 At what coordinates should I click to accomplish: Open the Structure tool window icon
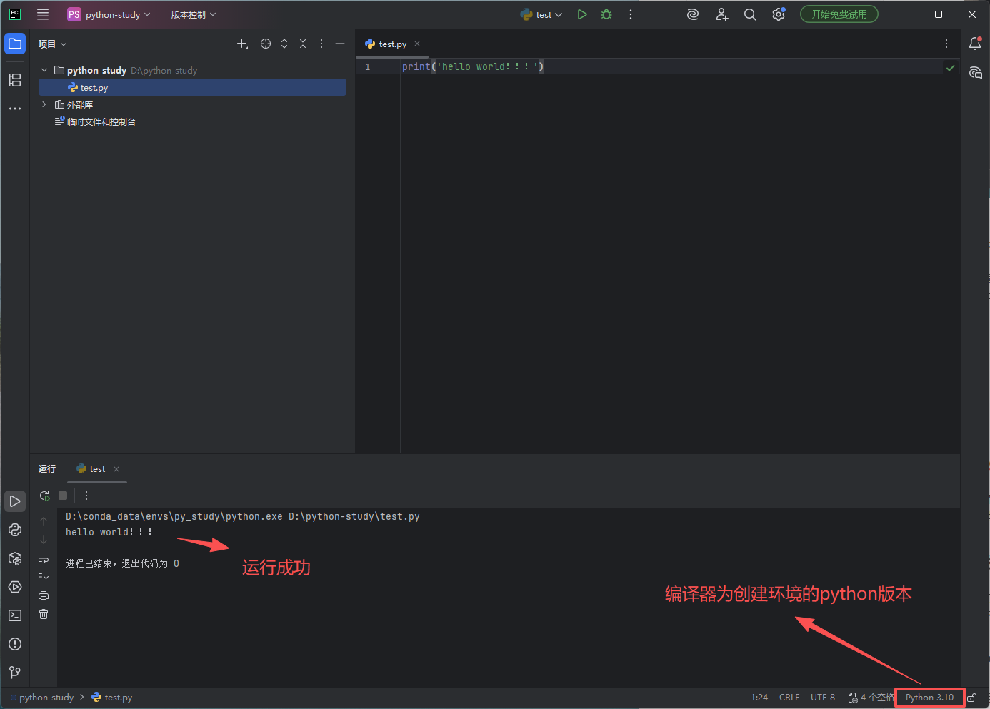15,80
